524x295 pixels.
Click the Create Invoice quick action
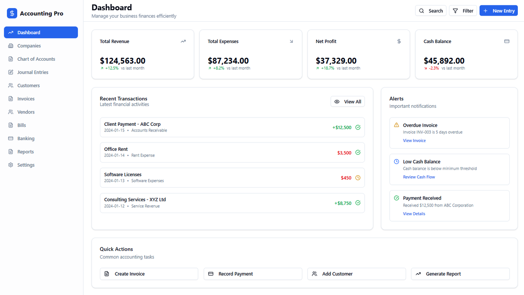point(149,274)
